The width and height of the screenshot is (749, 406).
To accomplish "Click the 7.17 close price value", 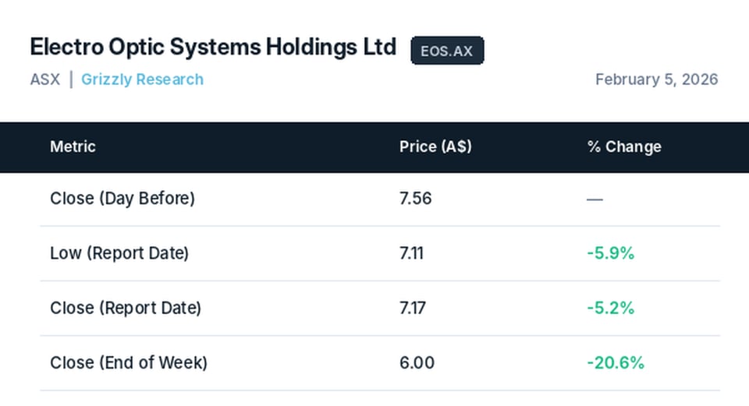I will click(x=412, y=308).
